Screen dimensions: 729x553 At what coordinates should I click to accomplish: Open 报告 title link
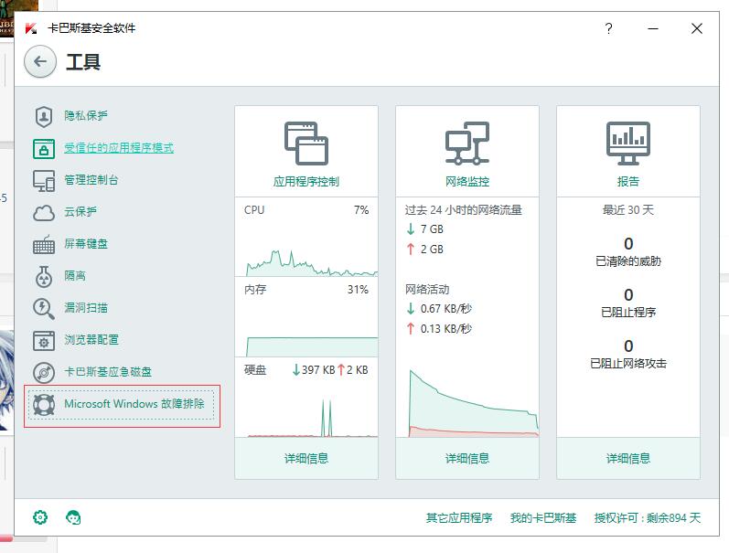[628, 182]
